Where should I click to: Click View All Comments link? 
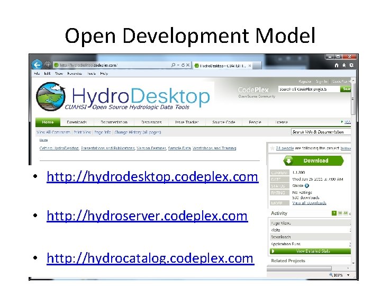(53, 132)
